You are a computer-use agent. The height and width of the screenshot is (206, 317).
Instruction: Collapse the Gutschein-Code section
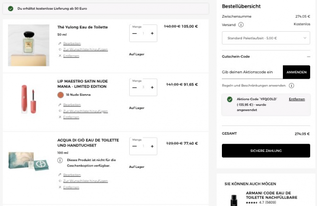point(308,57)
